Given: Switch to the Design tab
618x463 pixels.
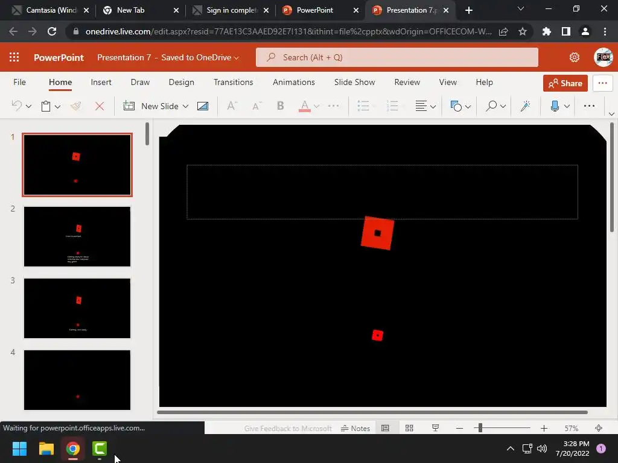Looking at the screenshot, I should (x=181, y=82).
